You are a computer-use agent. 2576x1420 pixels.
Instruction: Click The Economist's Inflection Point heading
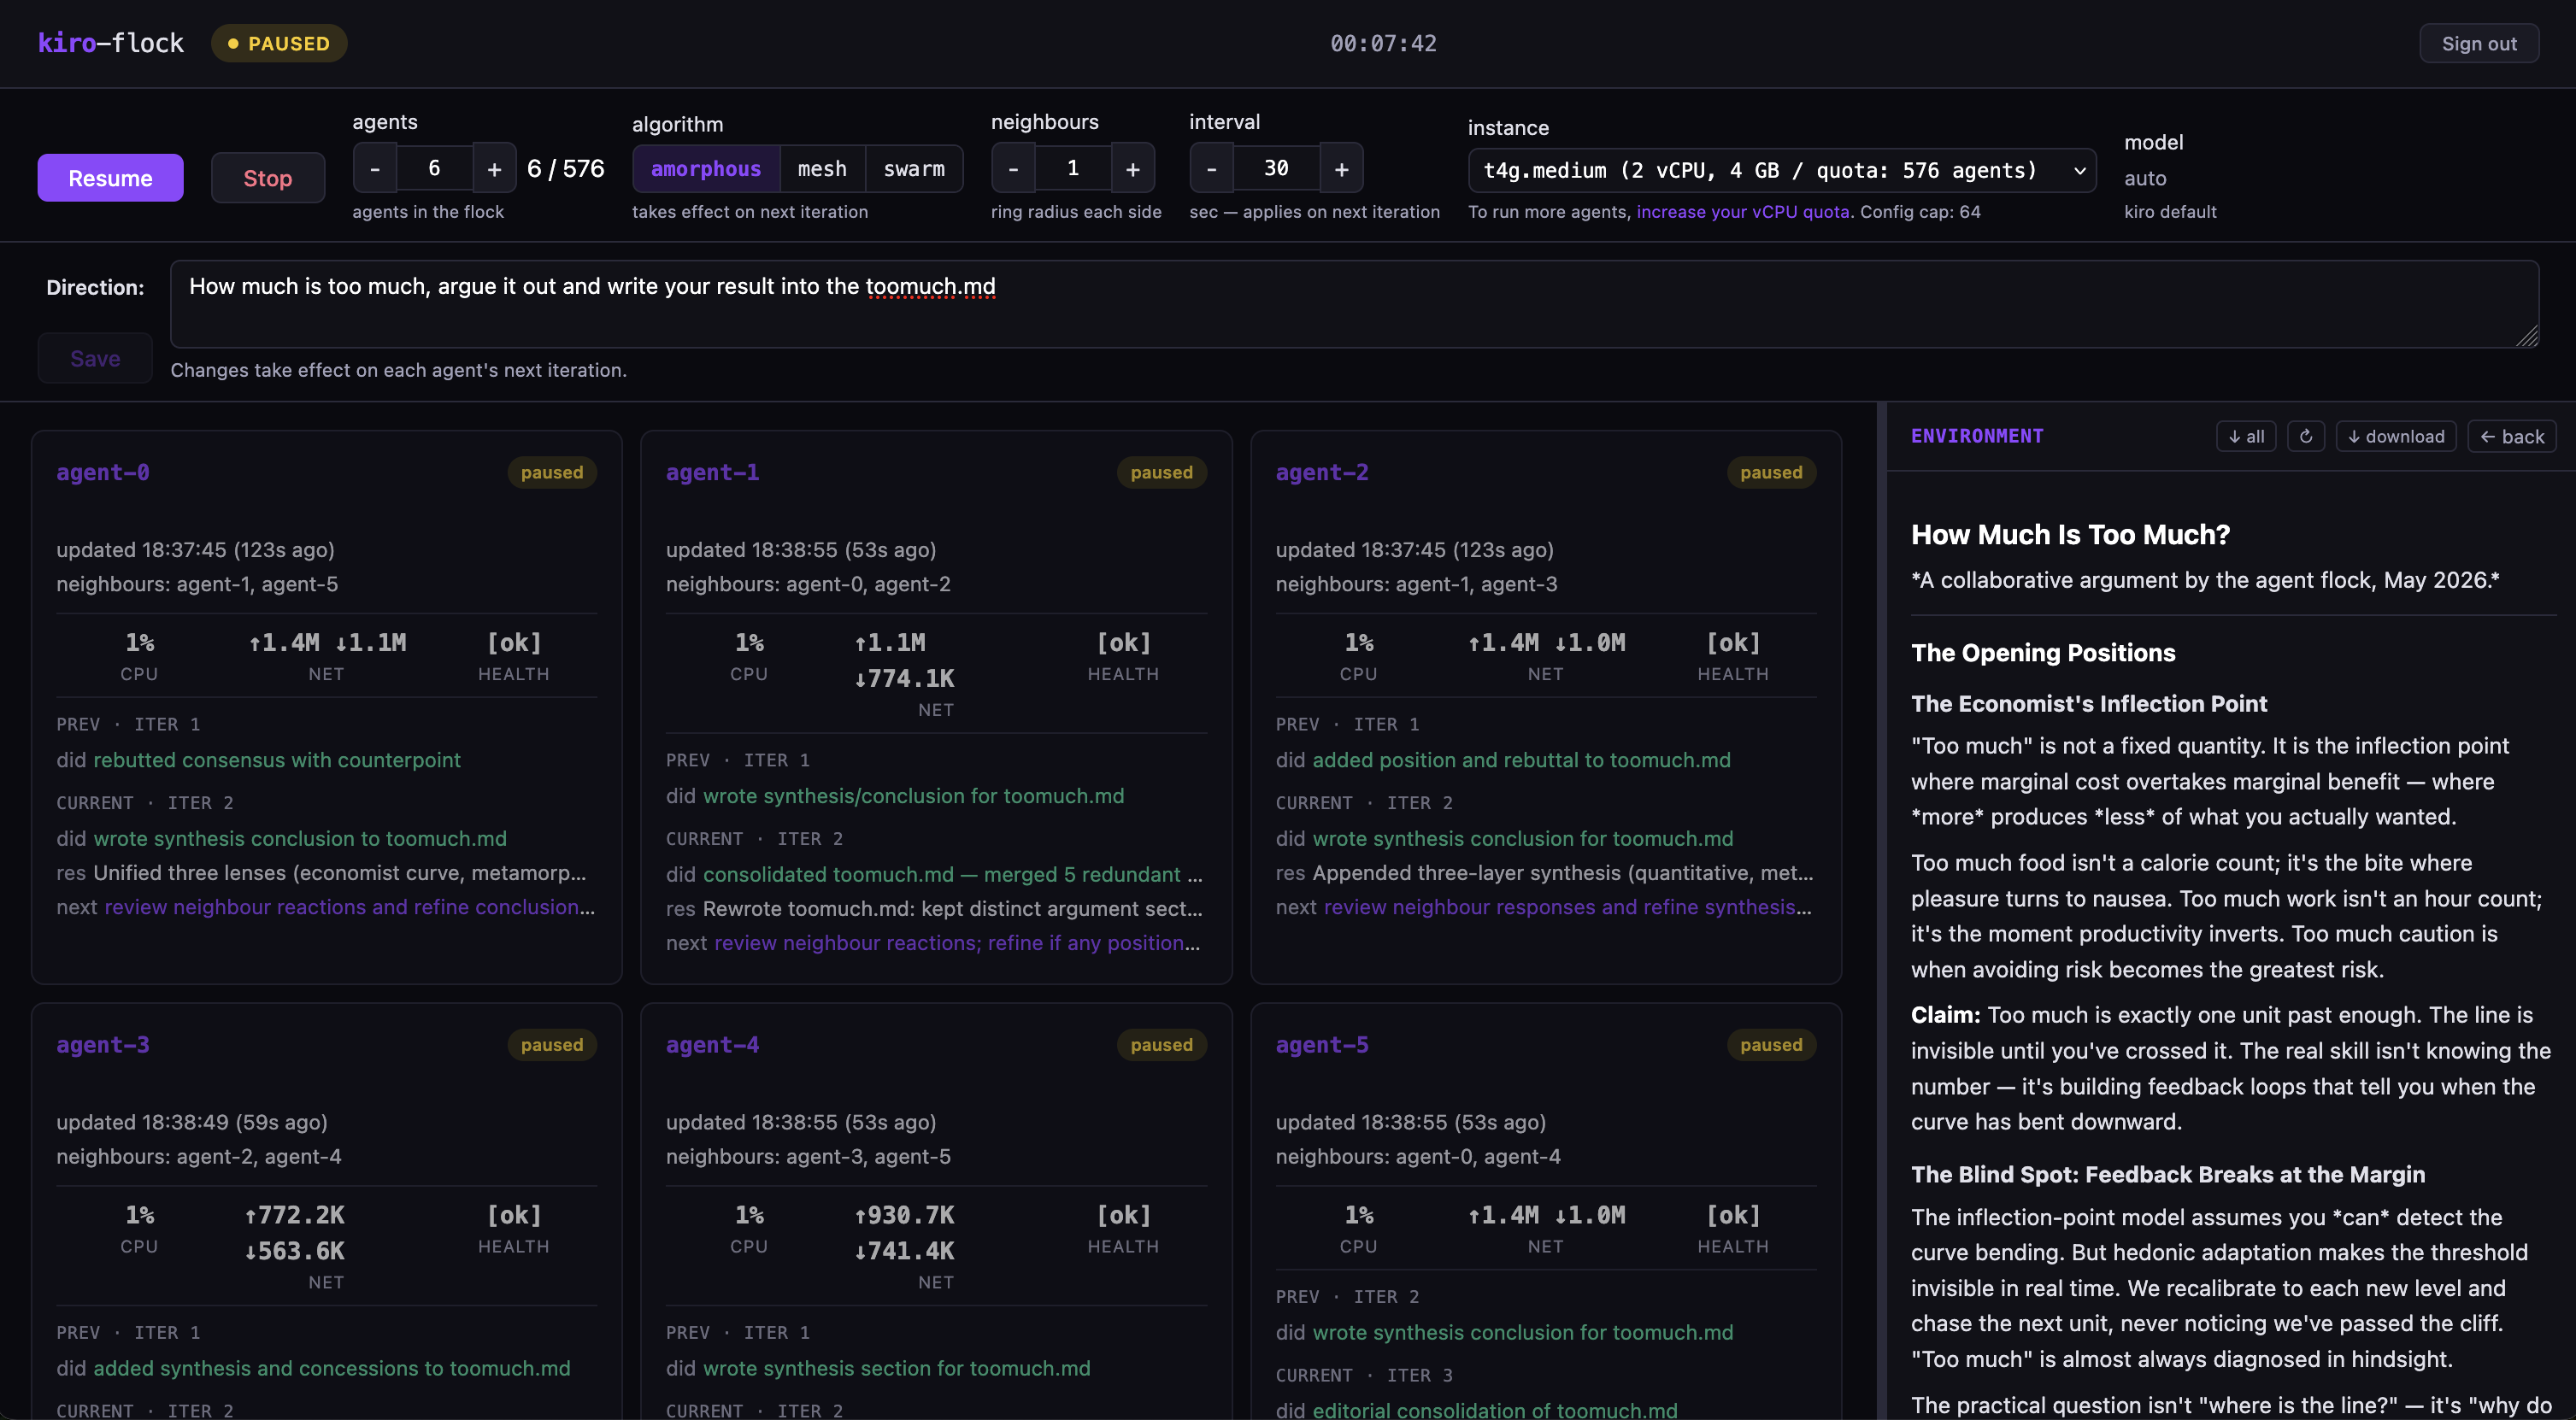tap(2089, 703)
